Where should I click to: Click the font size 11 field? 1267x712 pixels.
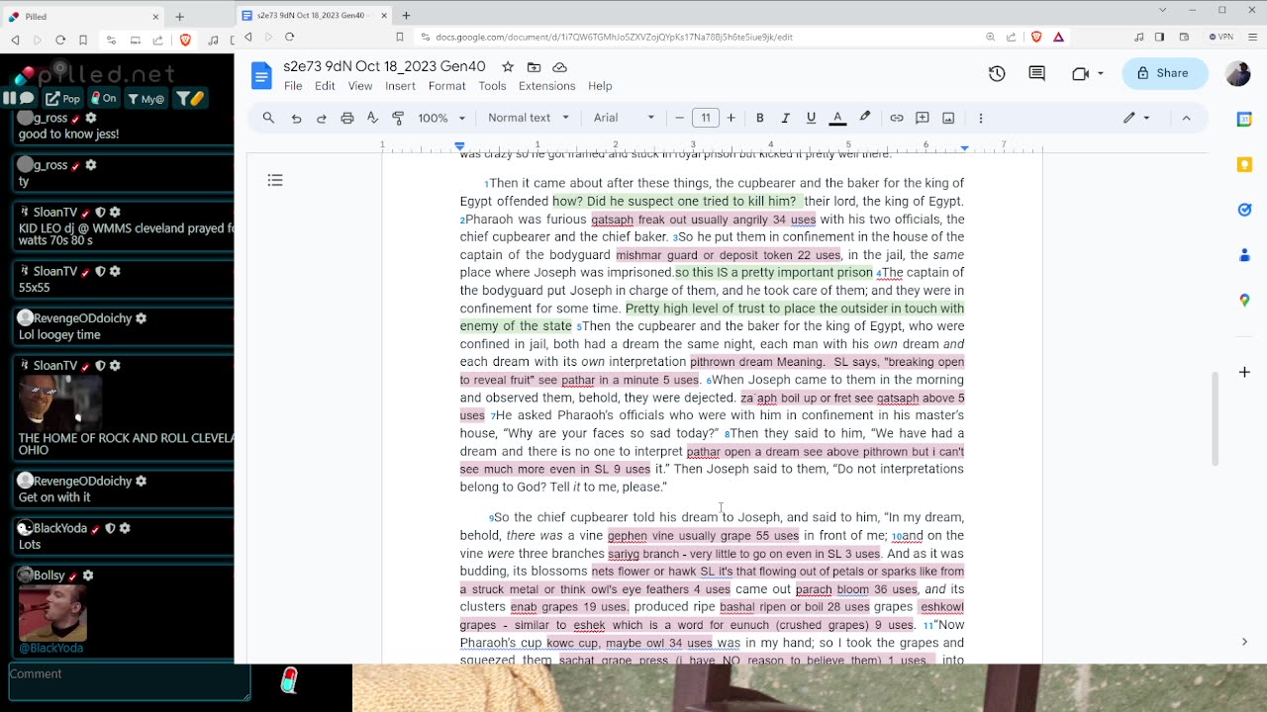(x=705, y=118)
